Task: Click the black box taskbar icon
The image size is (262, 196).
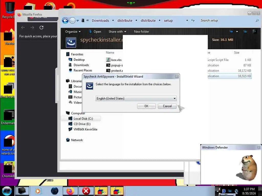Action: 22,191
